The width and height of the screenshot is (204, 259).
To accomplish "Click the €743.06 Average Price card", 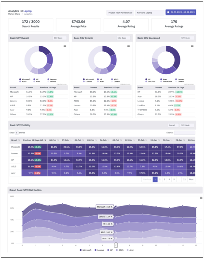I will pos(78,25).
